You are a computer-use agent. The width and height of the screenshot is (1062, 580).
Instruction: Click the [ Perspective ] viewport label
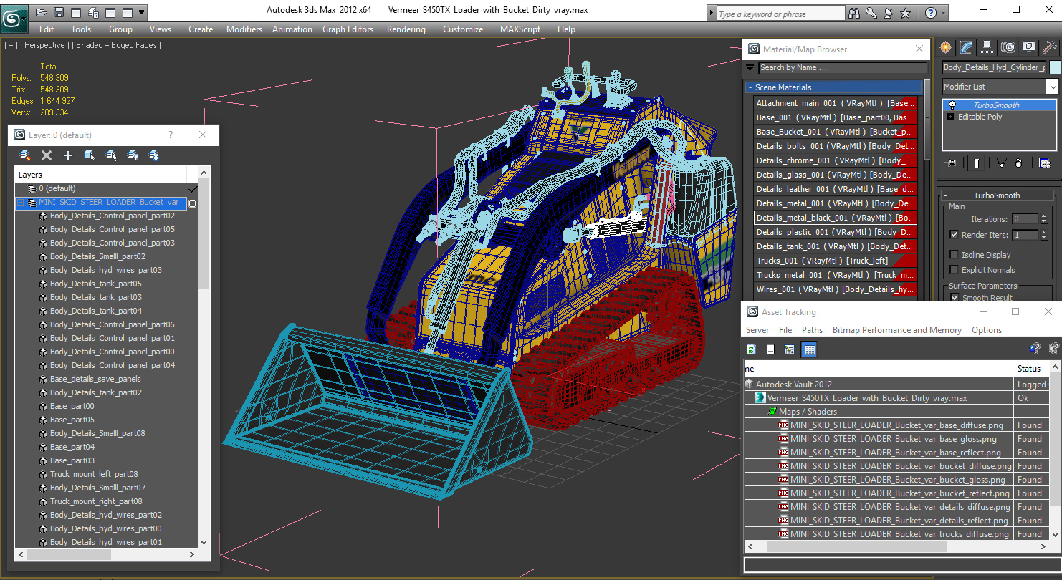[x=44, y=45]
